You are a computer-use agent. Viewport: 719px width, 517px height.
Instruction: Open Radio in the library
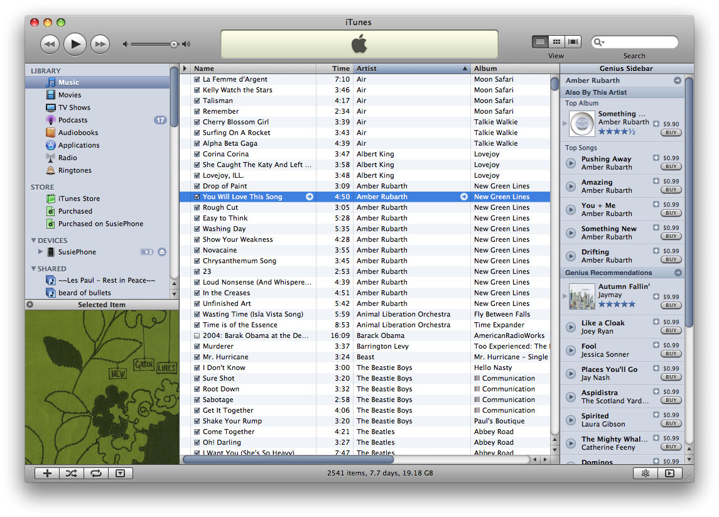tap(67, 158)
